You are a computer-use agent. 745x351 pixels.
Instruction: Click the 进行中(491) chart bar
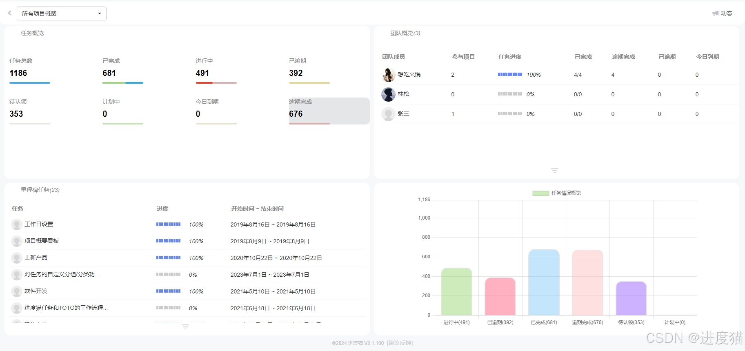(456, 291)
